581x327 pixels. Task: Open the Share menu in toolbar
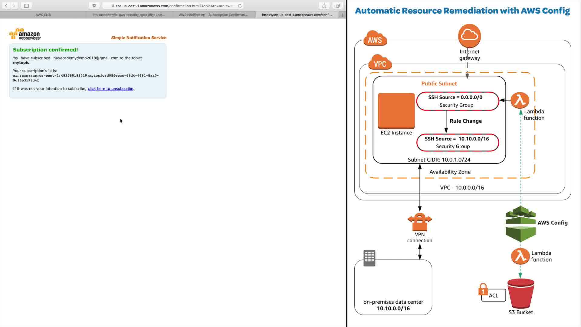point(324,5)
